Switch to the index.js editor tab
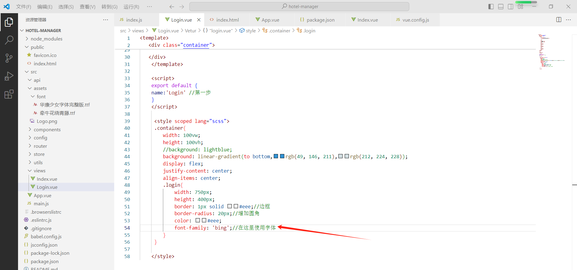Screen dimensions: 577x270 click(x=136, y=20)
